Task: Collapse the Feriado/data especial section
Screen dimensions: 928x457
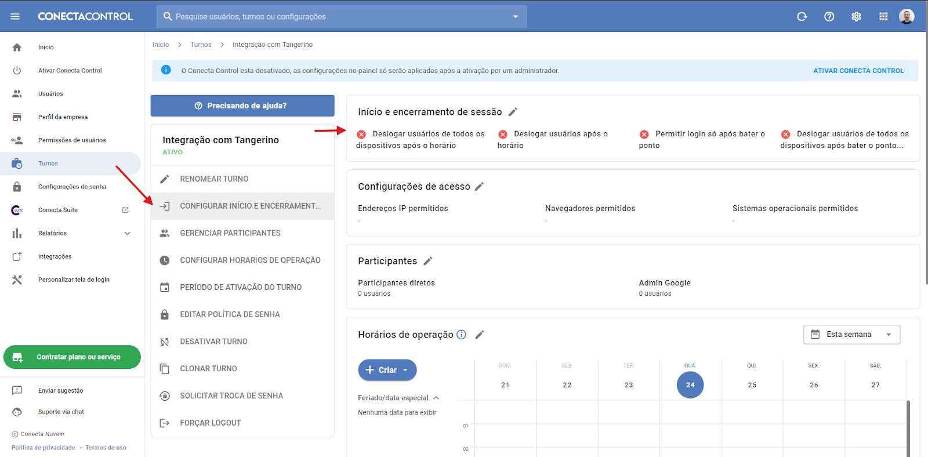Action: tap(436, 398)
